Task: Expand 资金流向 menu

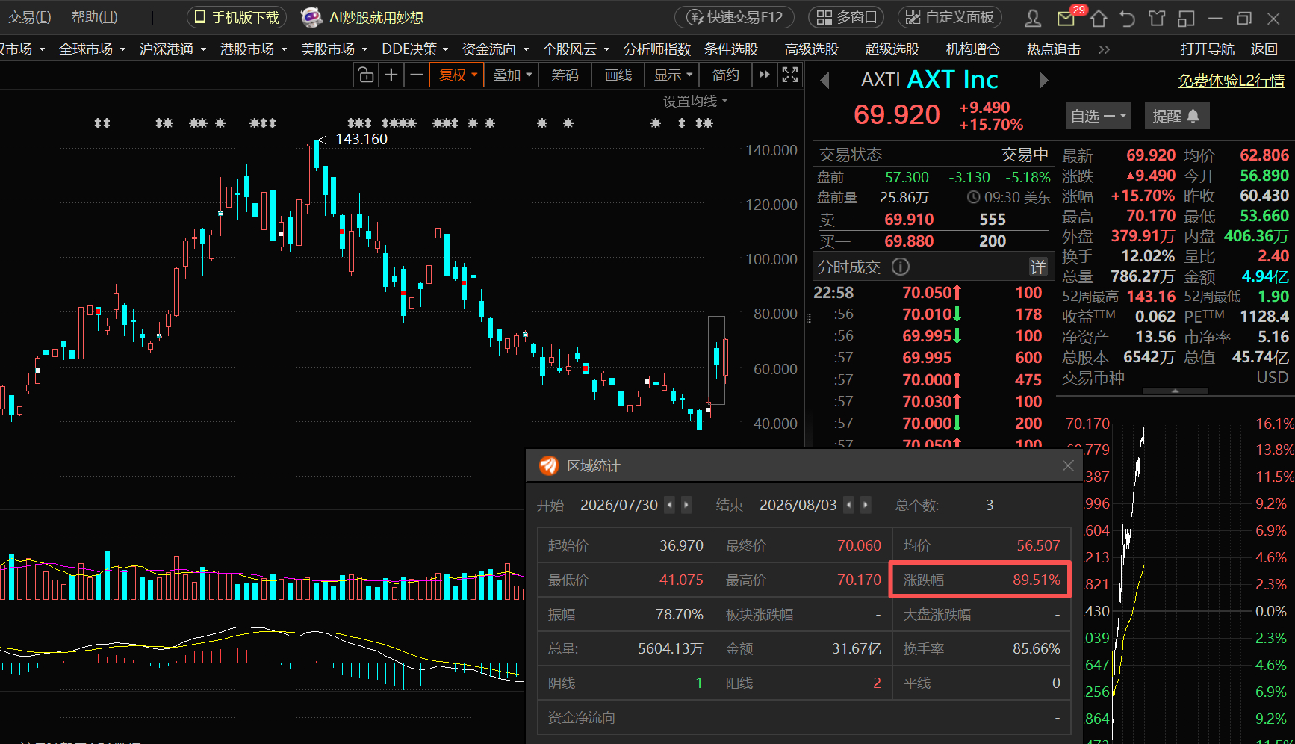Action: pyautogui.click(x=495, y=49)
